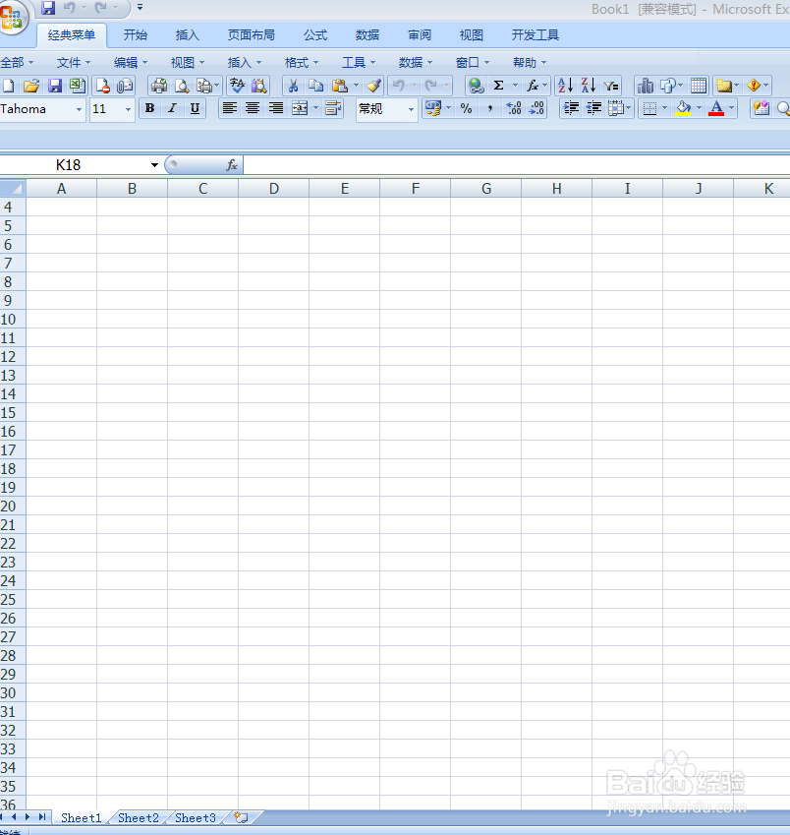Activate the Format Painter brush
The width and height of the screenshot is (790, 835).
[x=374, y=86]
